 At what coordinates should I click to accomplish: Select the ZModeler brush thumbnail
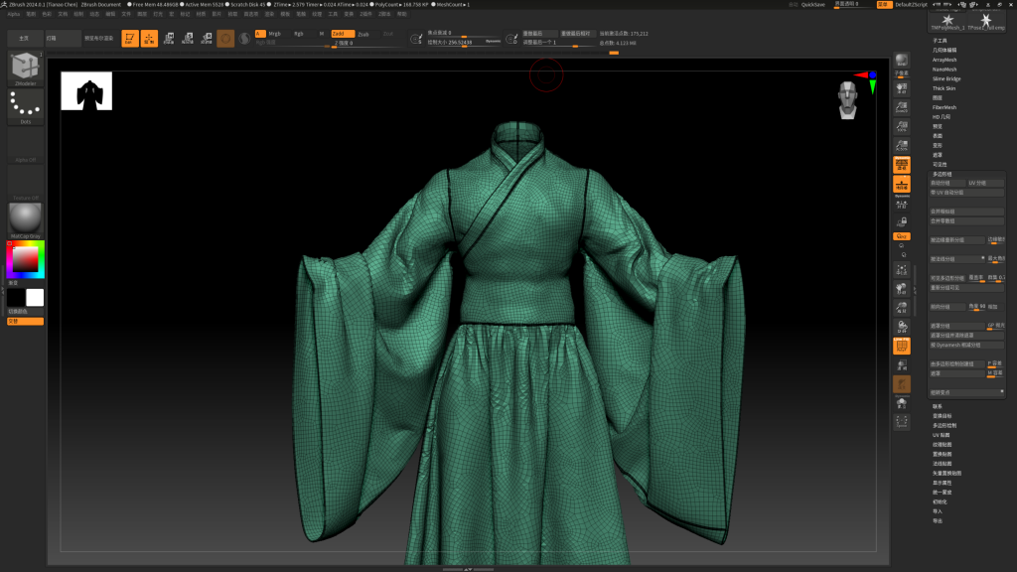(25, 69)
